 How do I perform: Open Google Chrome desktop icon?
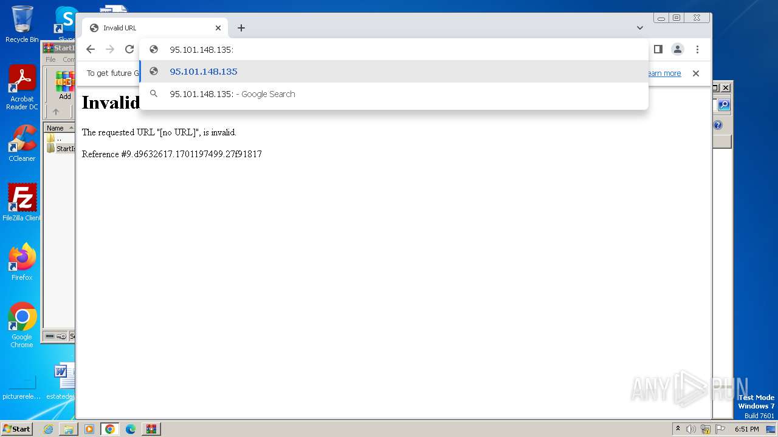22,325
